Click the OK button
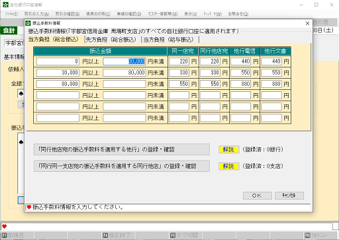The width and height of the screenshot is (339, 240). click(x=257, y=196)
